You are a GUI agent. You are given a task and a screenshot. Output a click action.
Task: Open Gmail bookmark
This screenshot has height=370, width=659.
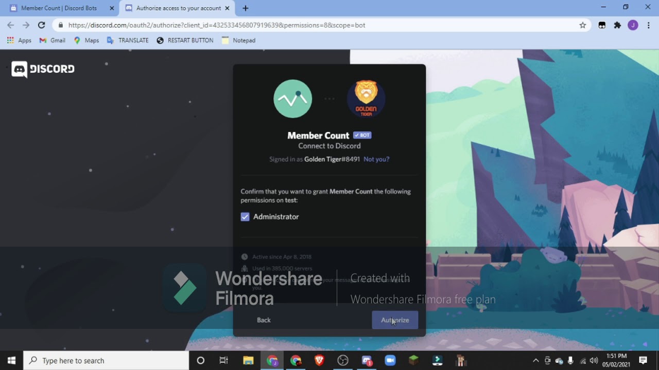(x=53, y=40)
